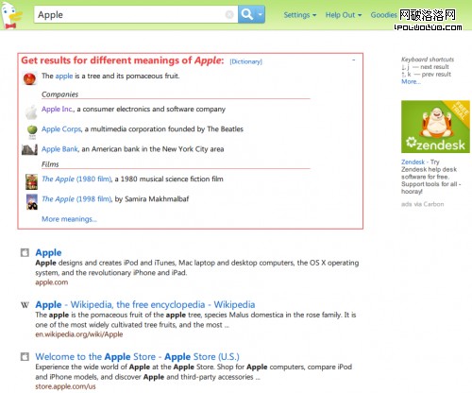The width and height of the screenshot is (472, 393).
Task: Open the Goodies menu
Action: 383,15
